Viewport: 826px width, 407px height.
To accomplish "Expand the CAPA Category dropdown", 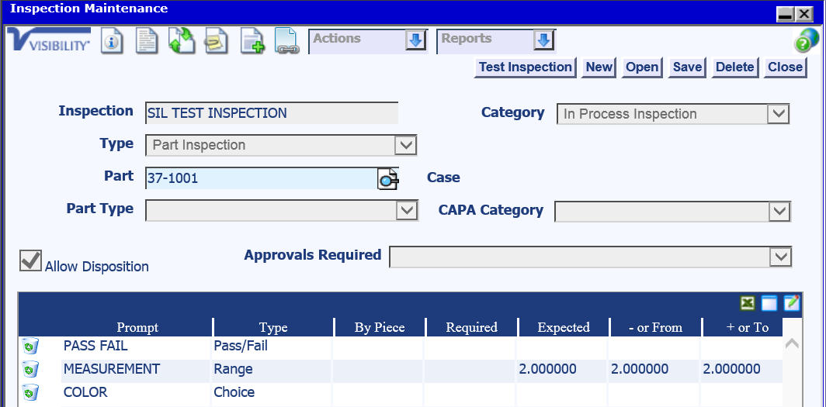I will tap(779, 212).
